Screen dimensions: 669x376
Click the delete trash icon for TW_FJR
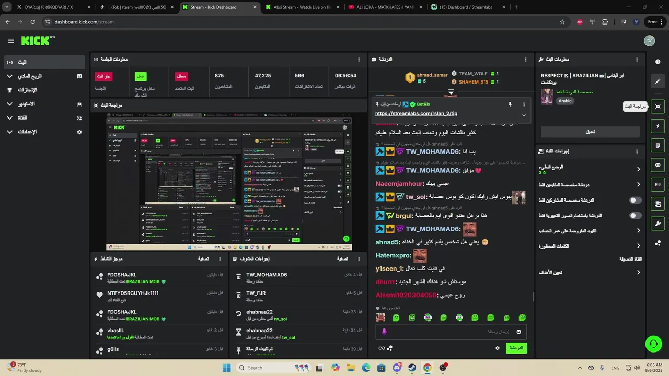tap(238, 296)
